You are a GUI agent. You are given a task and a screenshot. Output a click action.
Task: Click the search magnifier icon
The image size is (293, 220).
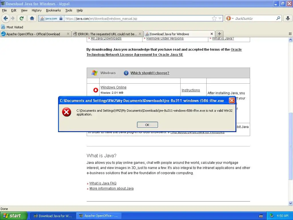tap(278, 18)
